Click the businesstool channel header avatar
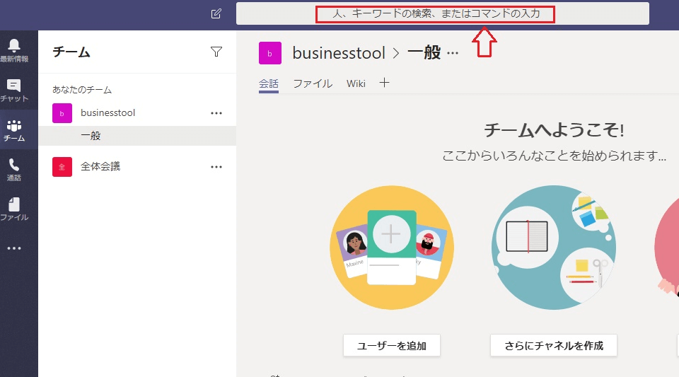This screenshot has width=679, height=377. coord(270,53)
